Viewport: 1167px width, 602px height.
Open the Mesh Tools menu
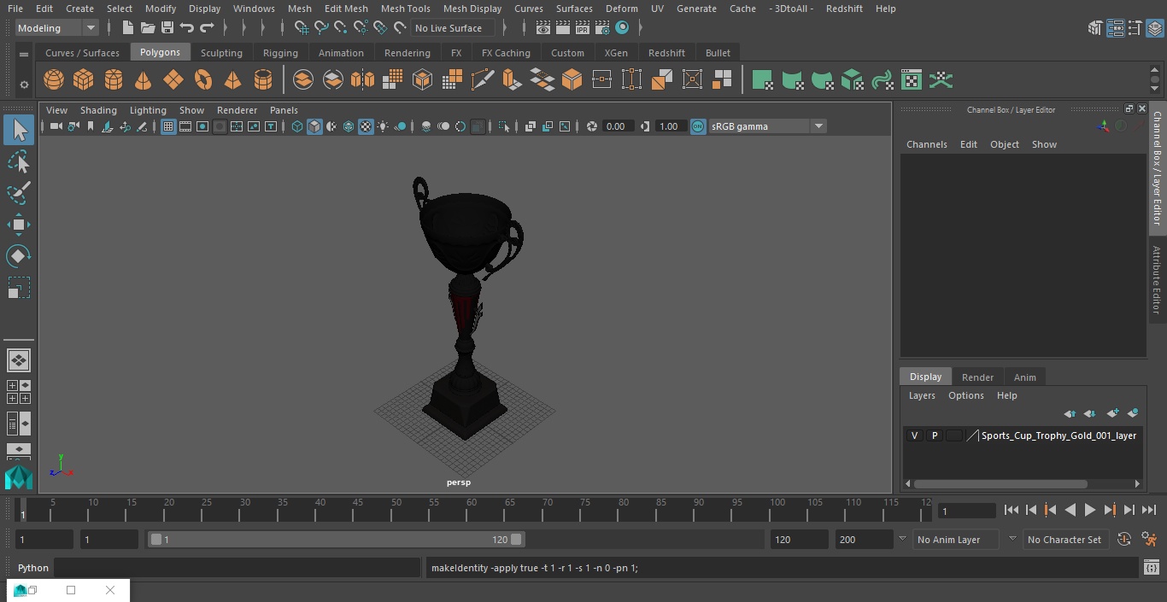[405, 9]
